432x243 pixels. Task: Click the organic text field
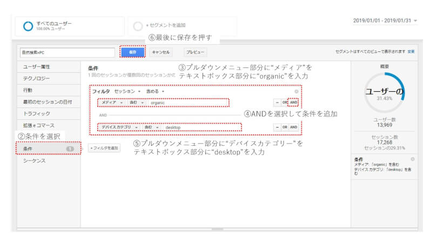click(x=187, y=103)
